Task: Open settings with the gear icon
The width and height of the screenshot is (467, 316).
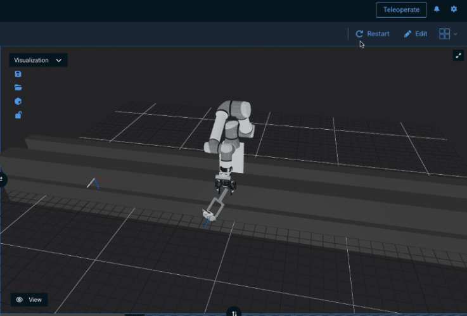Action: (454, 9)
